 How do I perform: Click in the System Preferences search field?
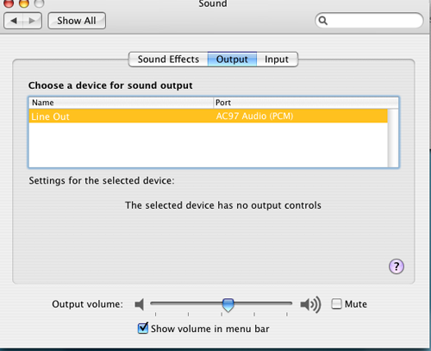[373, 21]
